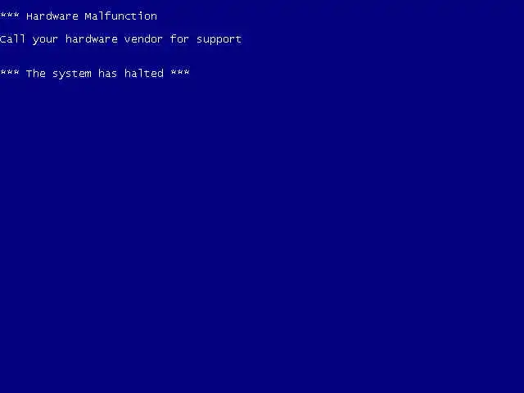The height and width of the screenshot is (393, 524).
Task: Click the word for
Action: pos(179,38)
